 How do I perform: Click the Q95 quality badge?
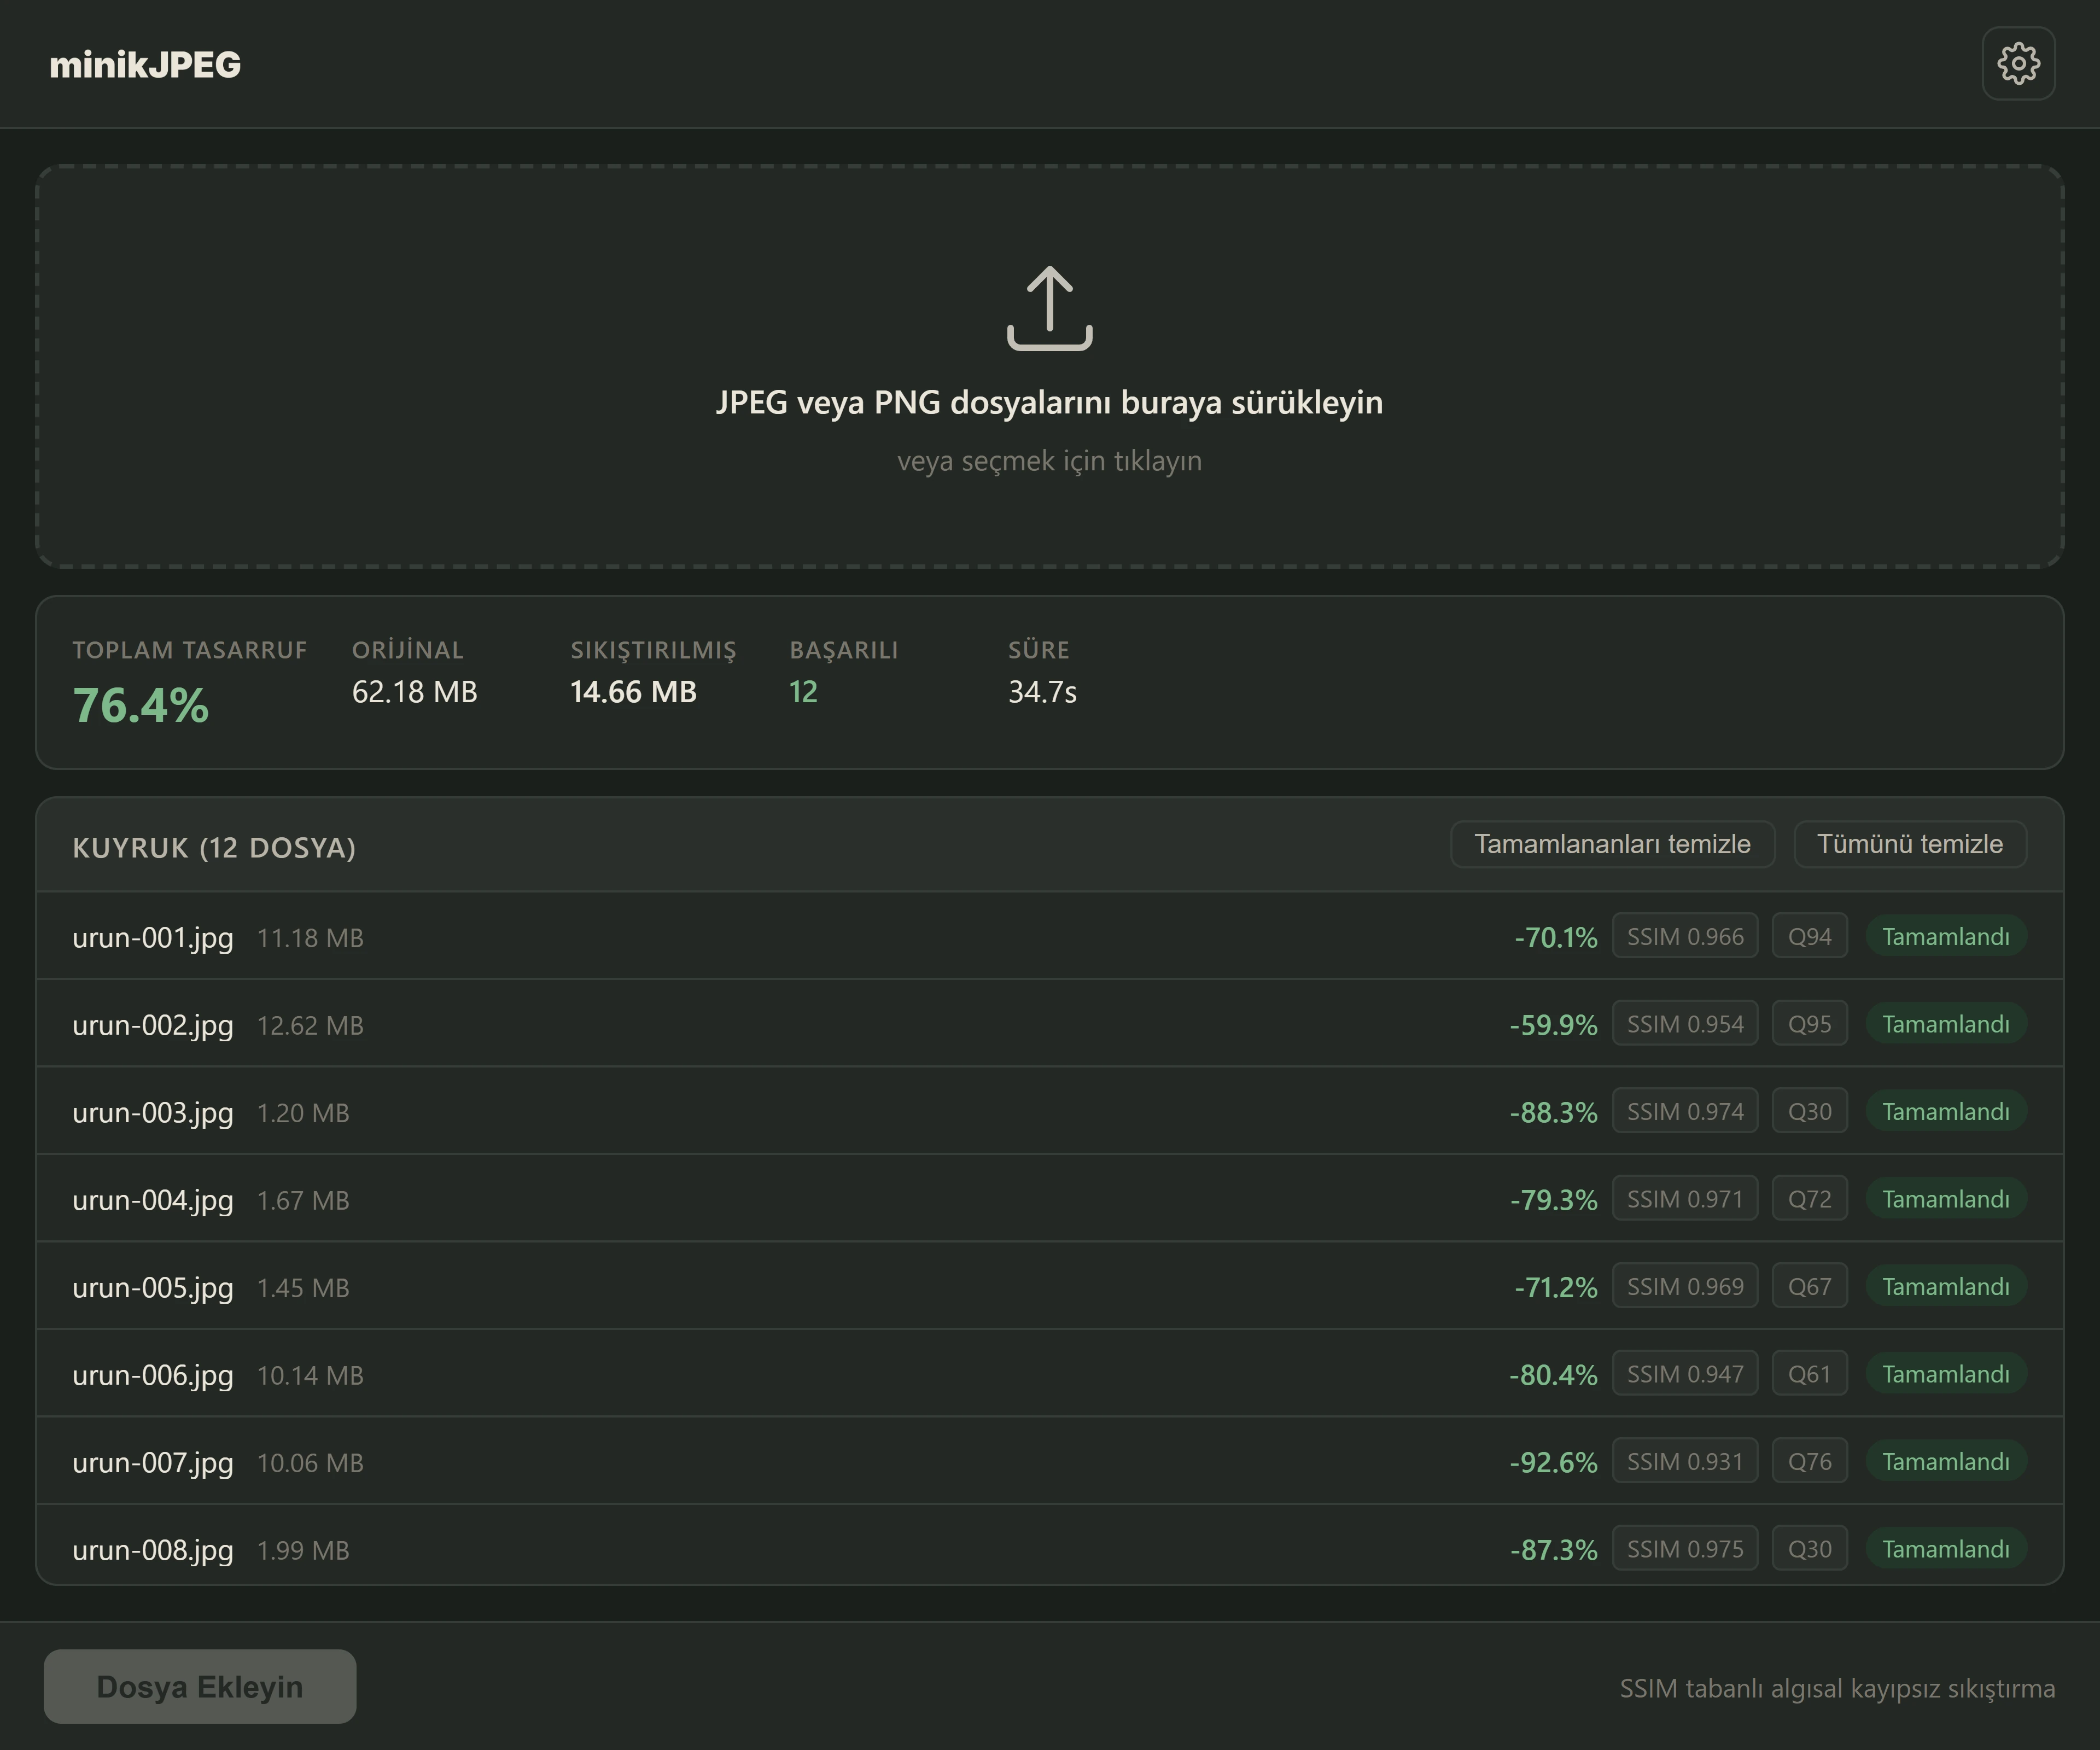pos(1810,1024)
